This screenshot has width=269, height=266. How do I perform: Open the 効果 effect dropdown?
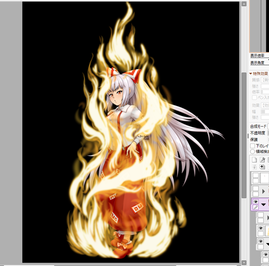265,105
